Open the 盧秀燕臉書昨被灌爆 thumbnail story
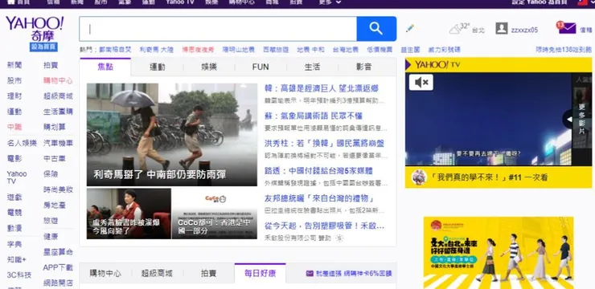Image resolution: width=595 pixels, height=289 pixels. 129,214
